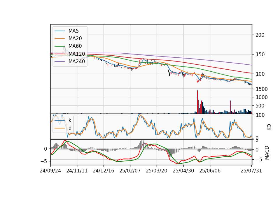Click the MA5 legend label

click(x=73, y=31)
